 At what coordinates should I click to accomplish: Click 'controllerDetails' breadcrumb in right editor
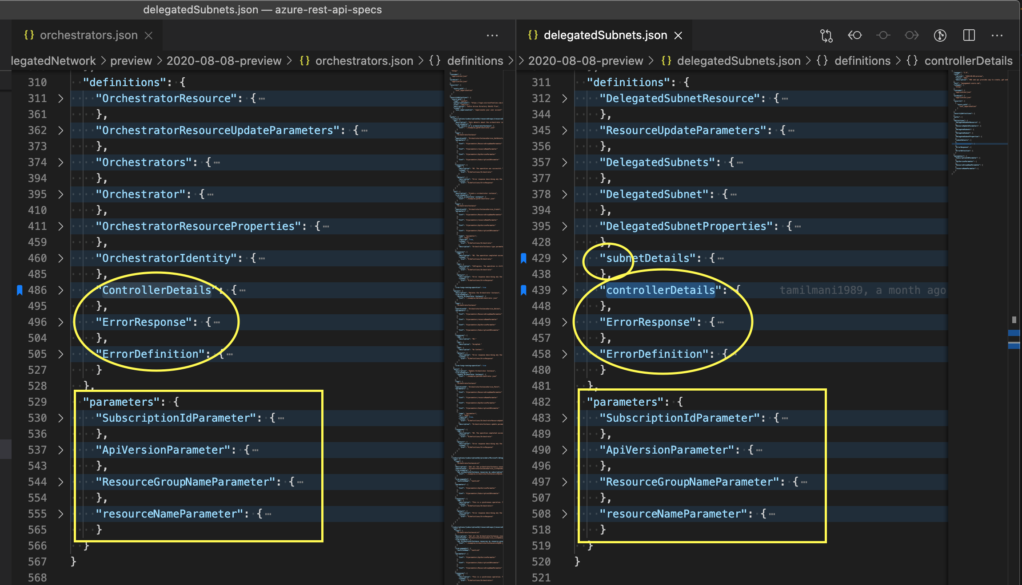pos(968,61)
